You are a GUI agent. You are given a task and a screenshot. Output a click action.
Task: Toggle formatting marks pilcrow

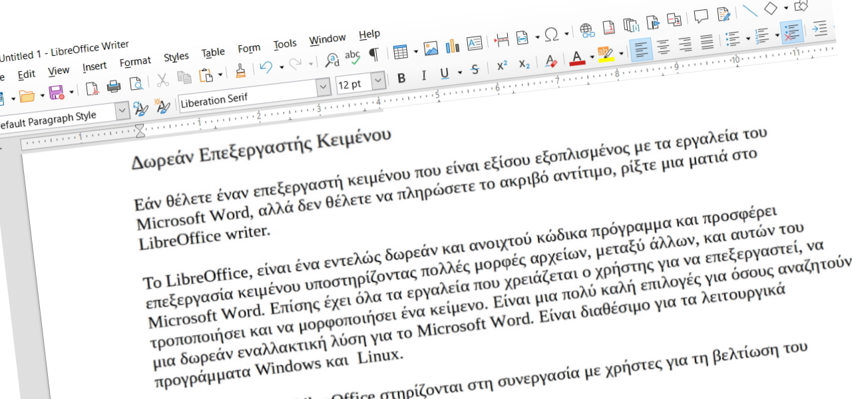pyautogui.click(x=373, y=55)
